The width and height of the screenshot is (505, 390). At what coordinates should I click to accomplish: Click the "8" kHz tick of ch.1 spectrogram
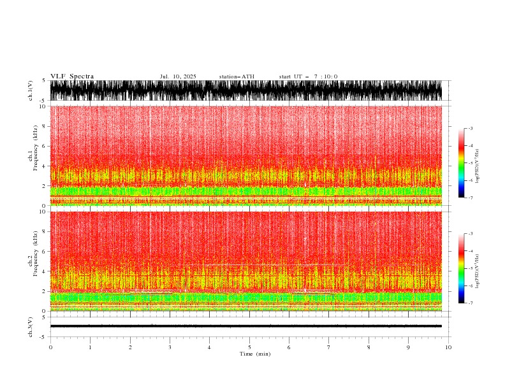tap(44, 126)
